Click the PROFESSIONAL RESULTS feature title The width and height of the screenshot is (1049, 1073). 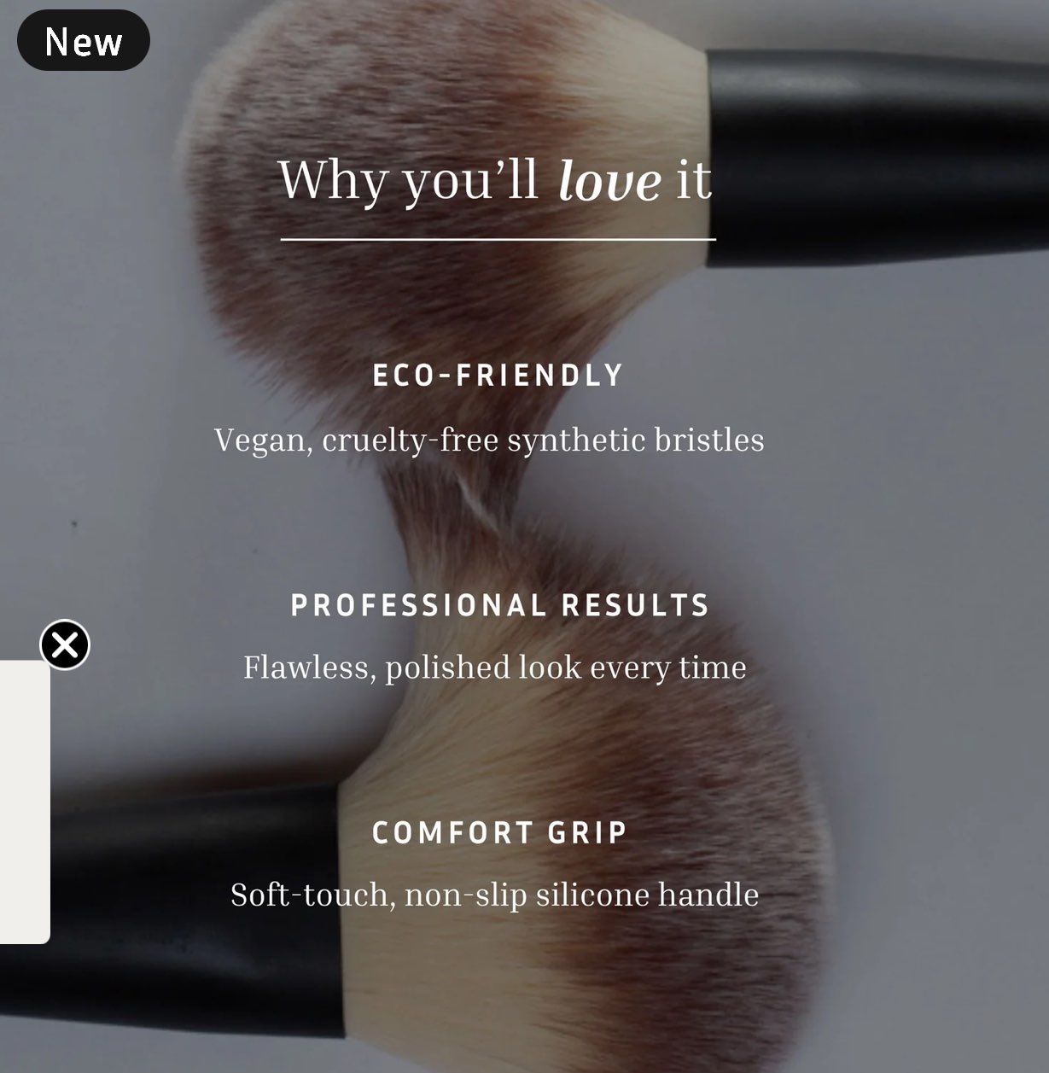500,605
